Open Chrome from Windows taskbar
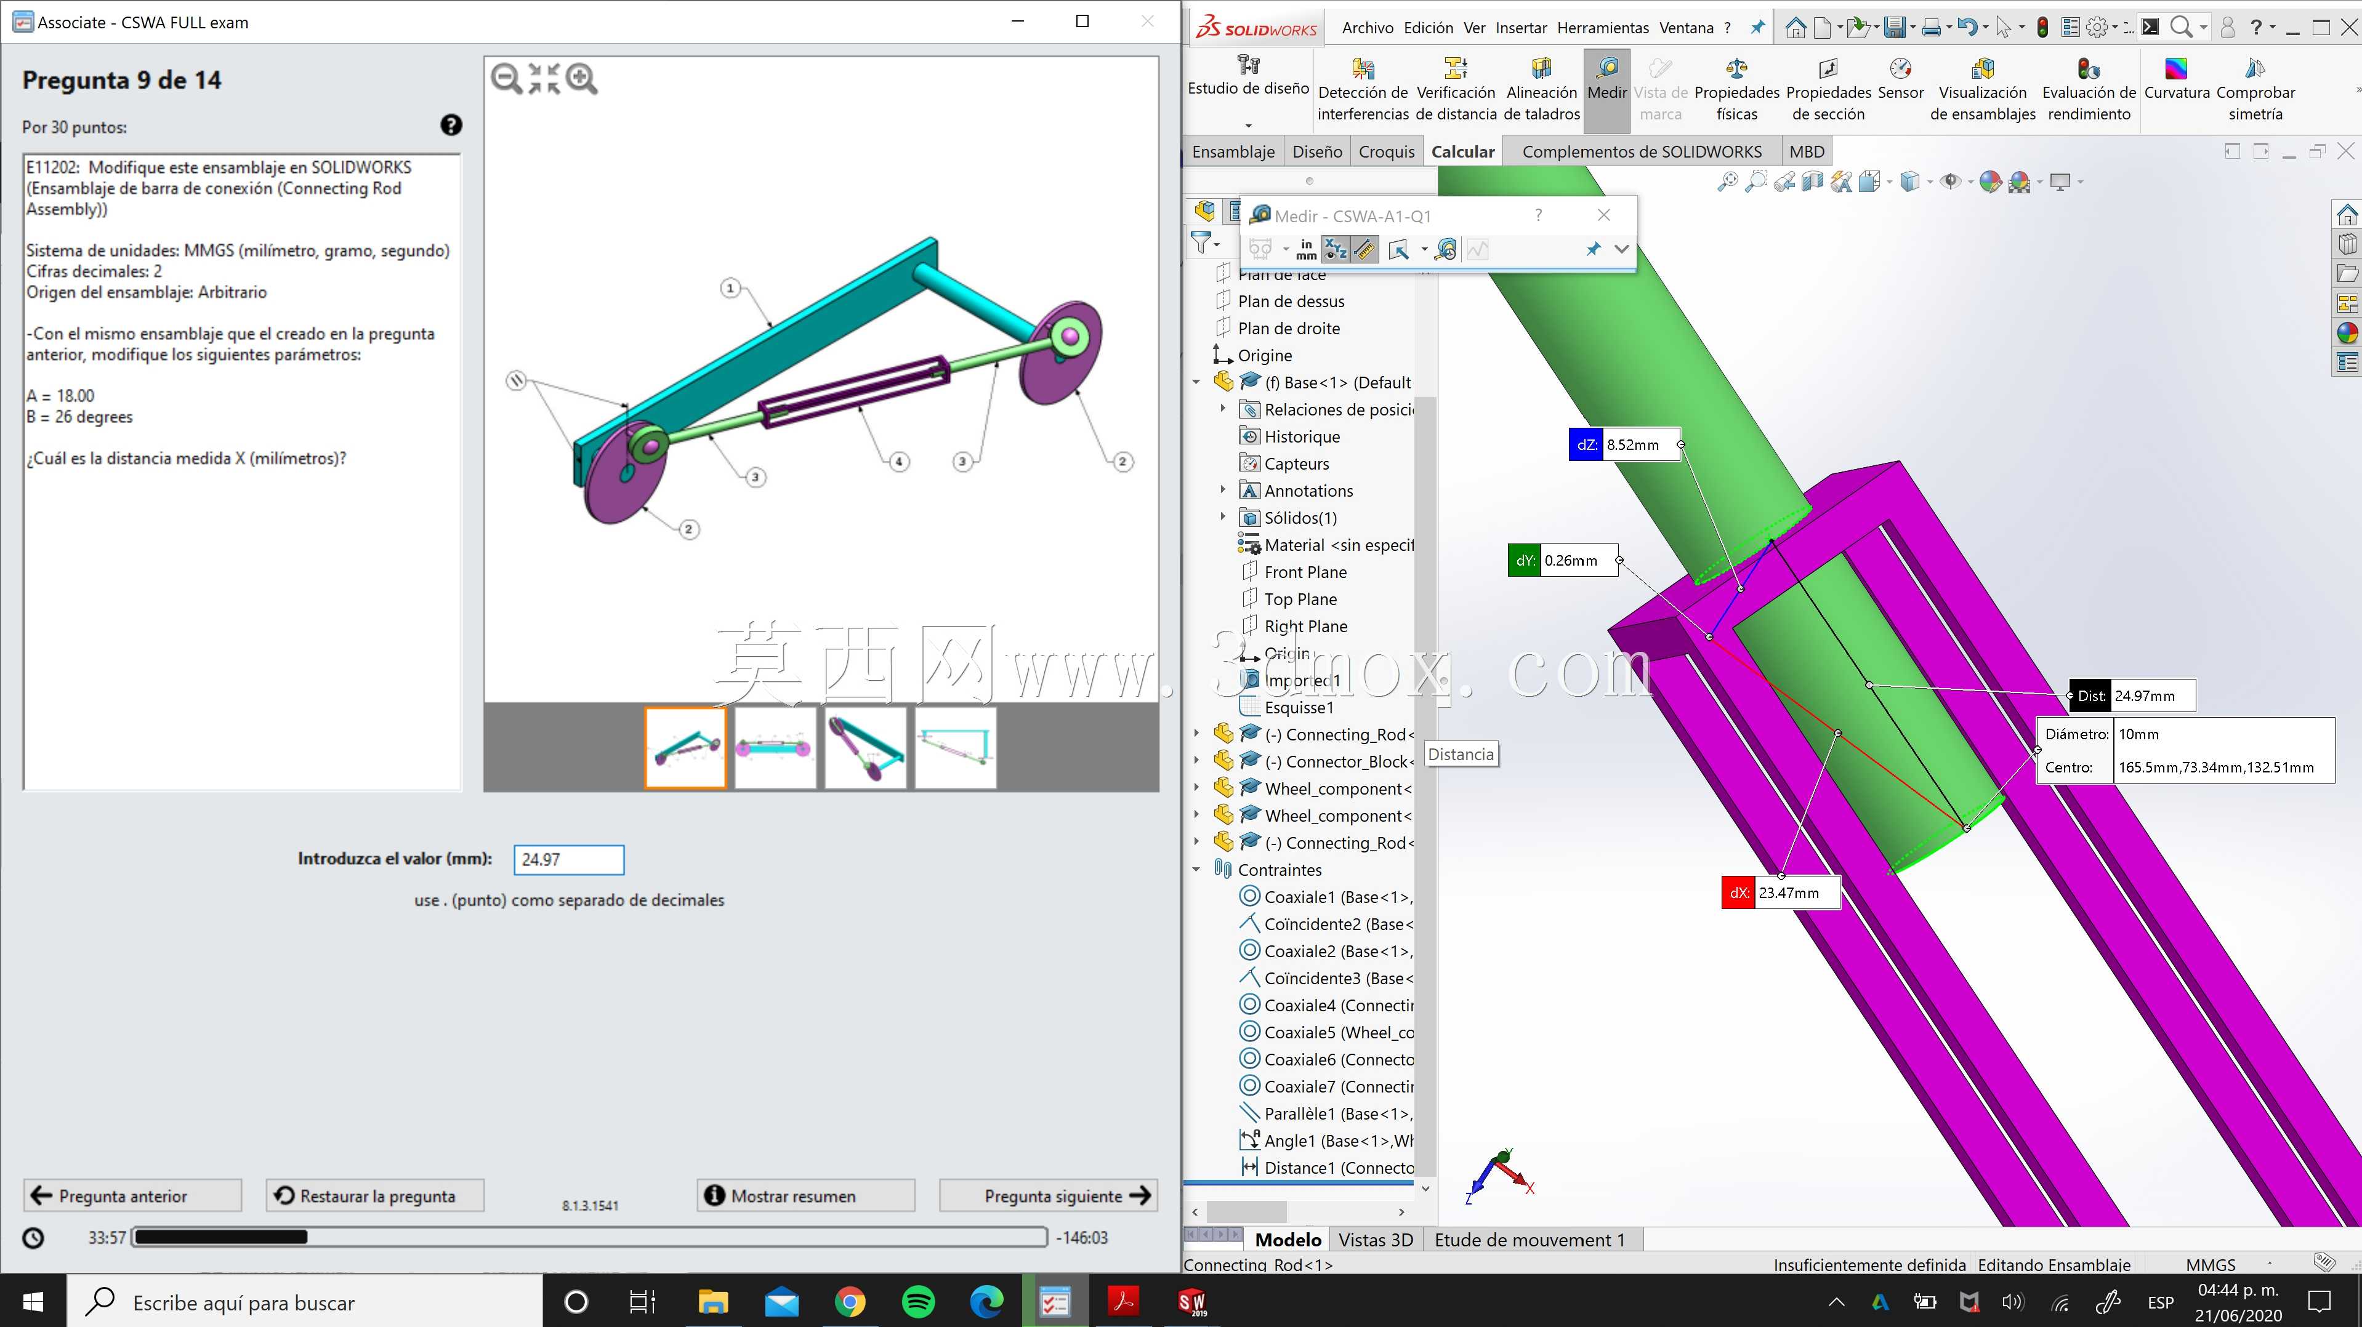The height and width of the screenshot is (1327, 2362). (849, 1301)
